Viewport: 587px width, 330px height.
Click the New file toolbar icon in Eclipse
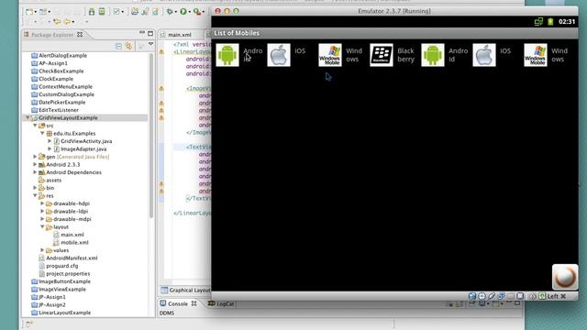pos(28,12)
